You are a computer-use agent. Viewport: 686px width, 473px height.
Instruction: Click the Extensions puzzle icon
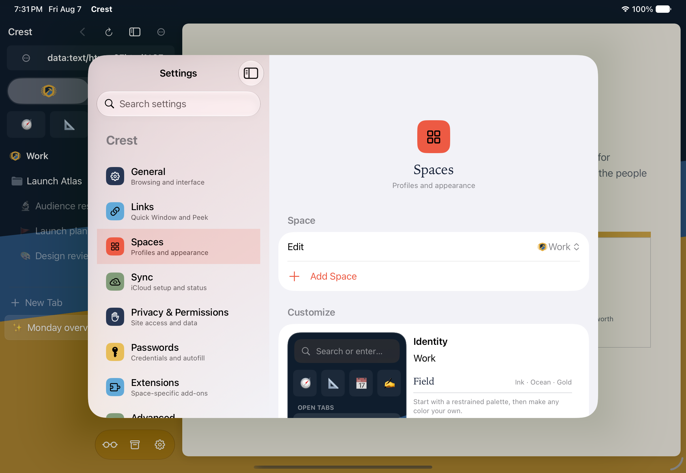pos(115,387)
